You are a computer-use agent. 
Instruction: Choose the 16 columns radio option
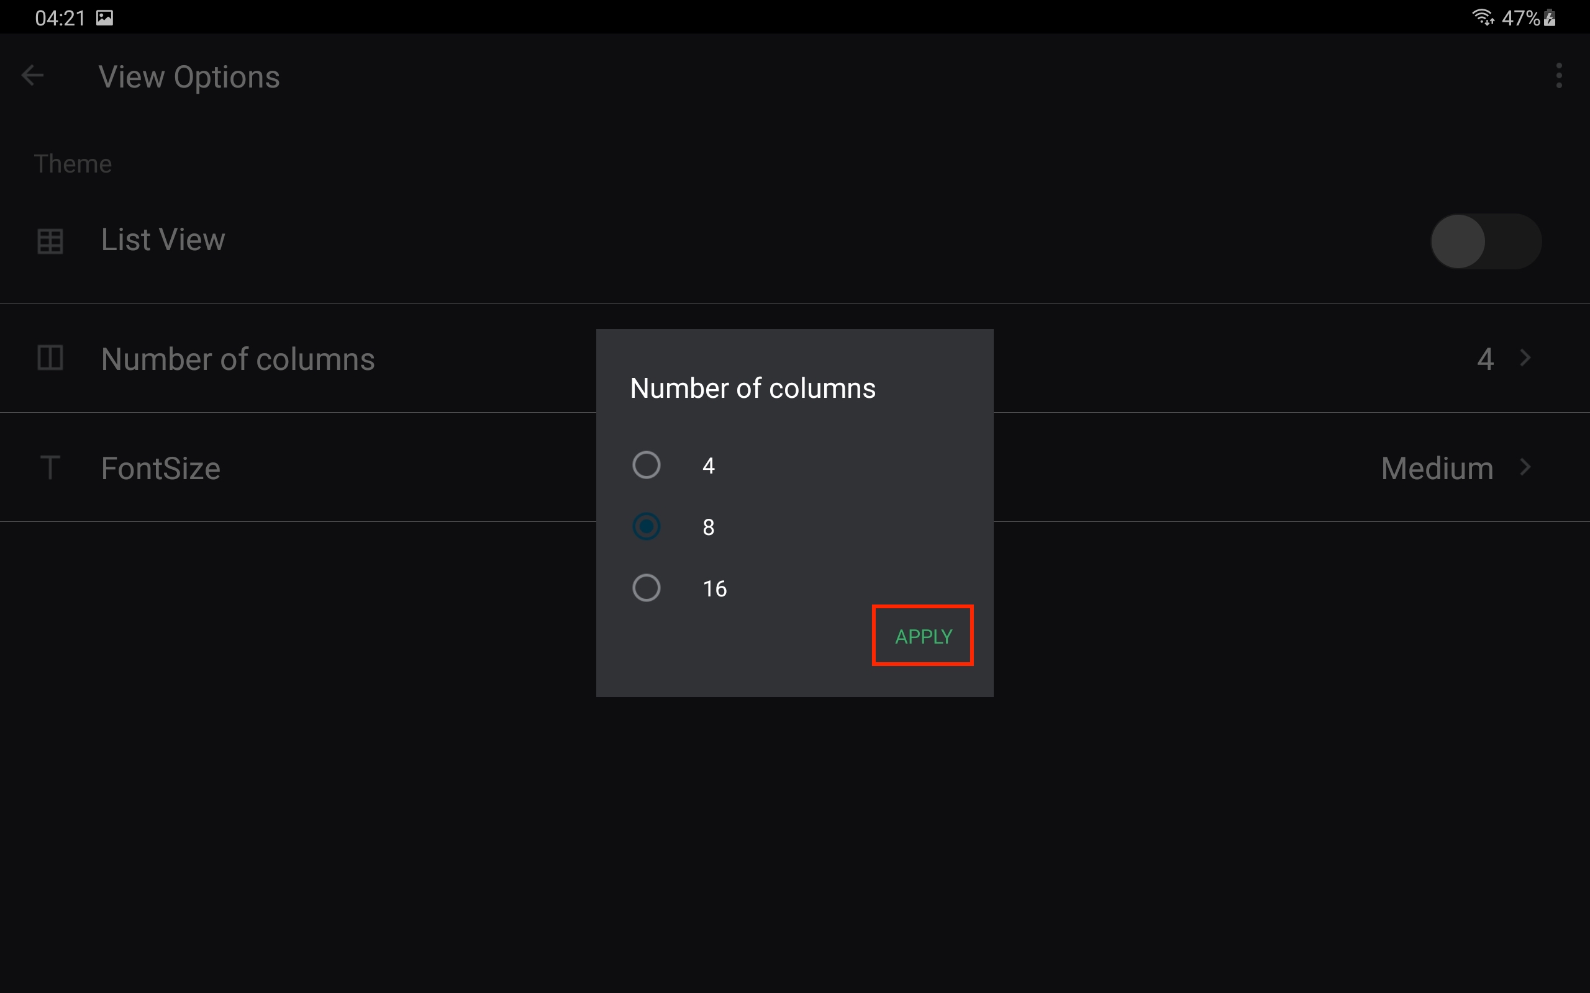[x=646, y=588]
